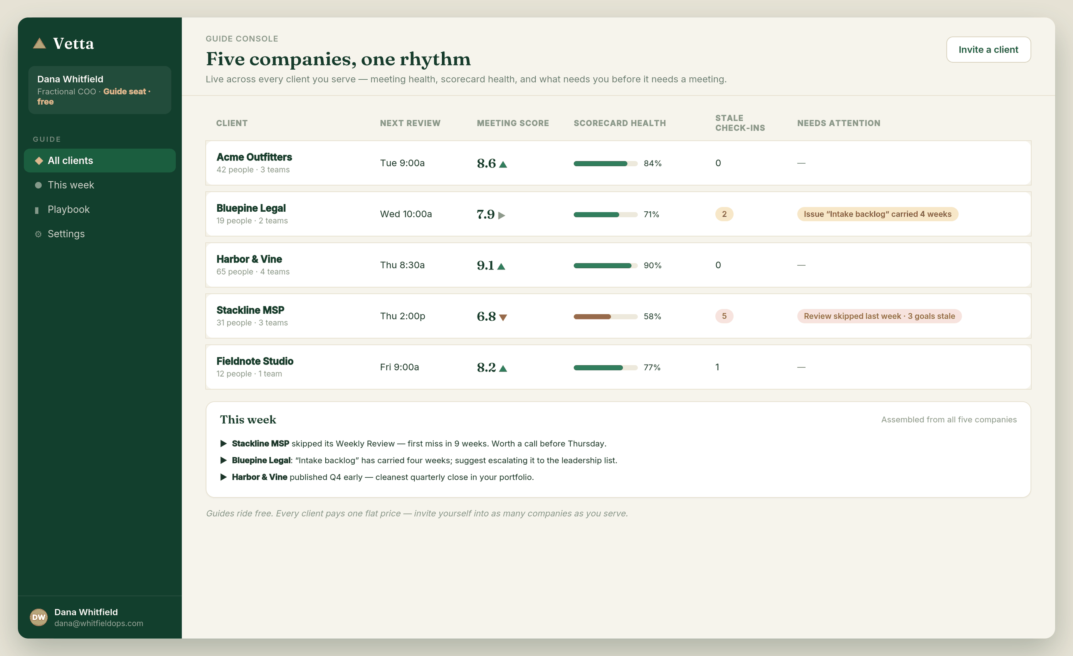Open the Harbor & Vine client row
1073x656 pixels.
pyautogui.click(x=618, y=264)
